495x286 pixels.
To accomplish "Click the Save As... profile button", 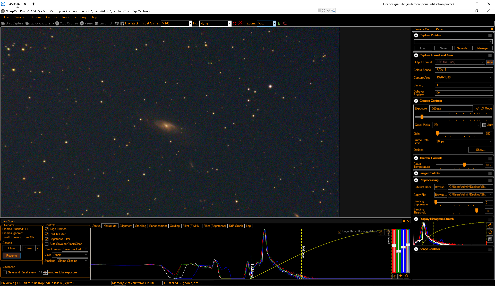I will click(x=463, y=48).
